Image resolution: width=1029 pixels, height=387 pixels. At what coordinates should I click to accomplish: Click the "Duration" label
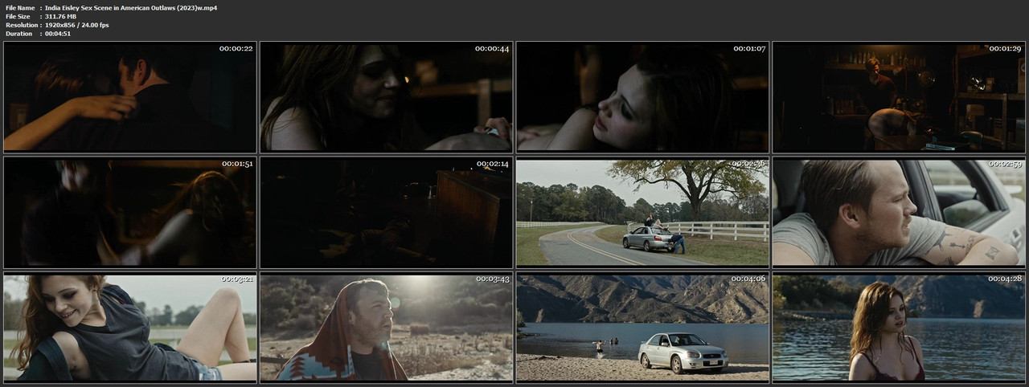[18, 34]
